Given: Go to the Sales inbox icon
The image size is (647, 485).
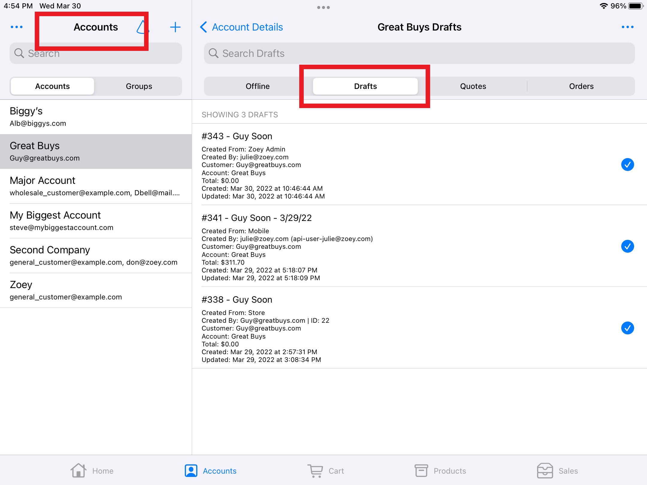Looking at the screenshot, I should pyautogui.click(x=545, y=471).
